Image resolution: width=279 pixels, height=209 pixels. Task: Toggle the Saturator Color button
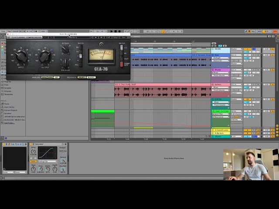(x=33, y=162)
